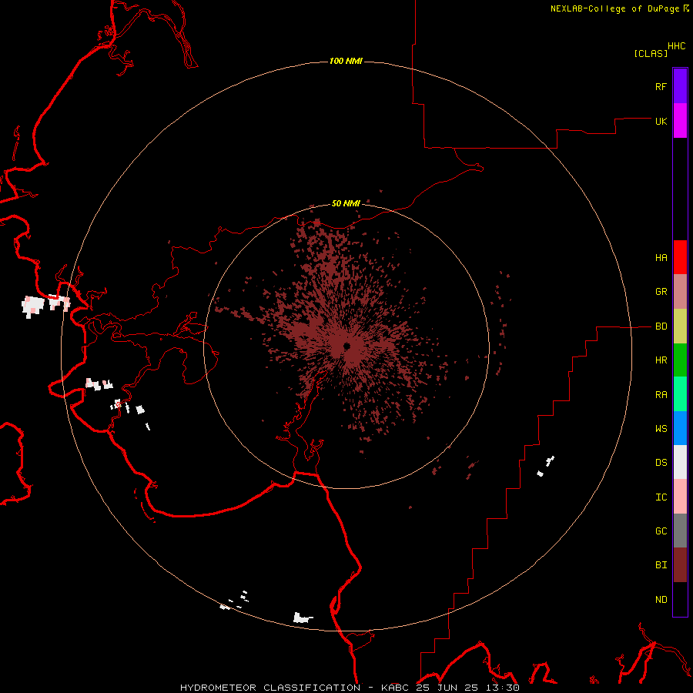
Task: Click the IC legend label
Action: coord(661,497)
